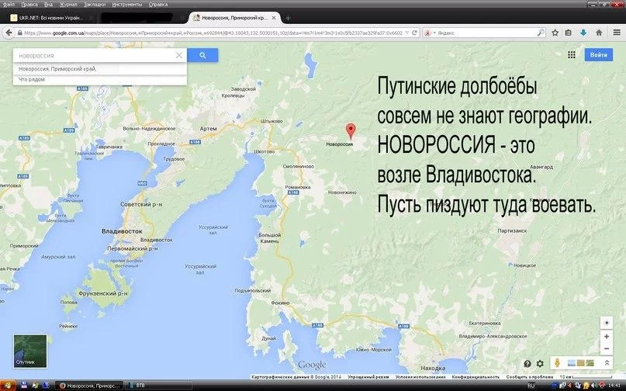Click the taskbar clock

(x=614, y=386)
